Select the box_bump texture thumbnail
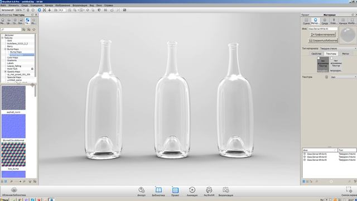Screen dimensions: 357x201 13,155
